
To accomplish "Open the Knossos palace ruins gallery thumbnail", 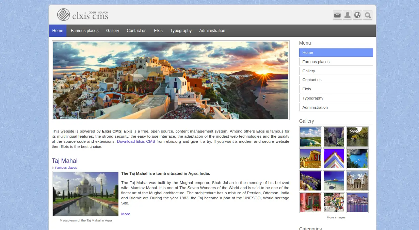I will [x=310, y=159].
